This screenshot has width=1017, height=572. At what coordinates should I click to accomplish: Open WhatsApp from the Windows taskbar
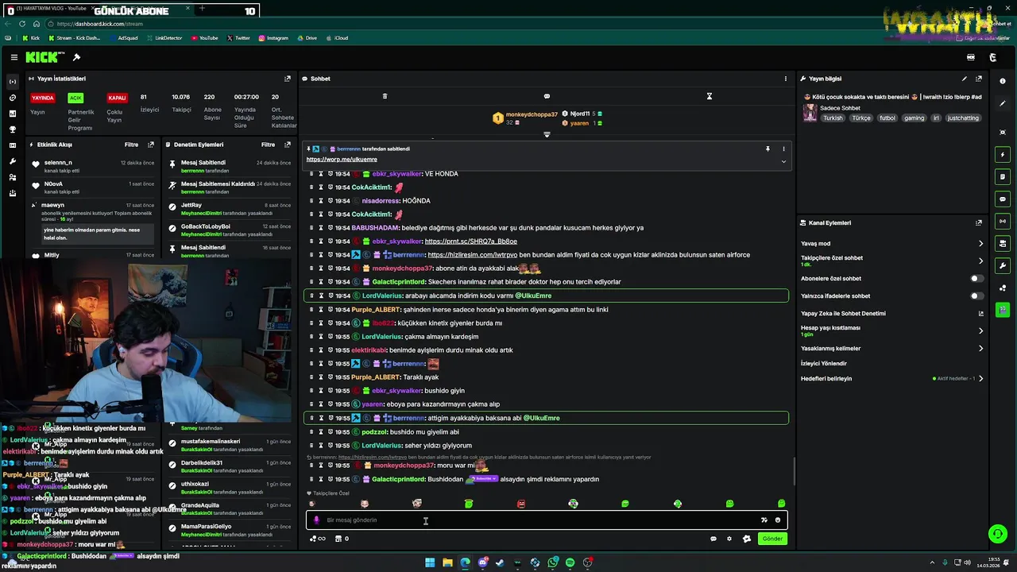[x=553, y=562]
